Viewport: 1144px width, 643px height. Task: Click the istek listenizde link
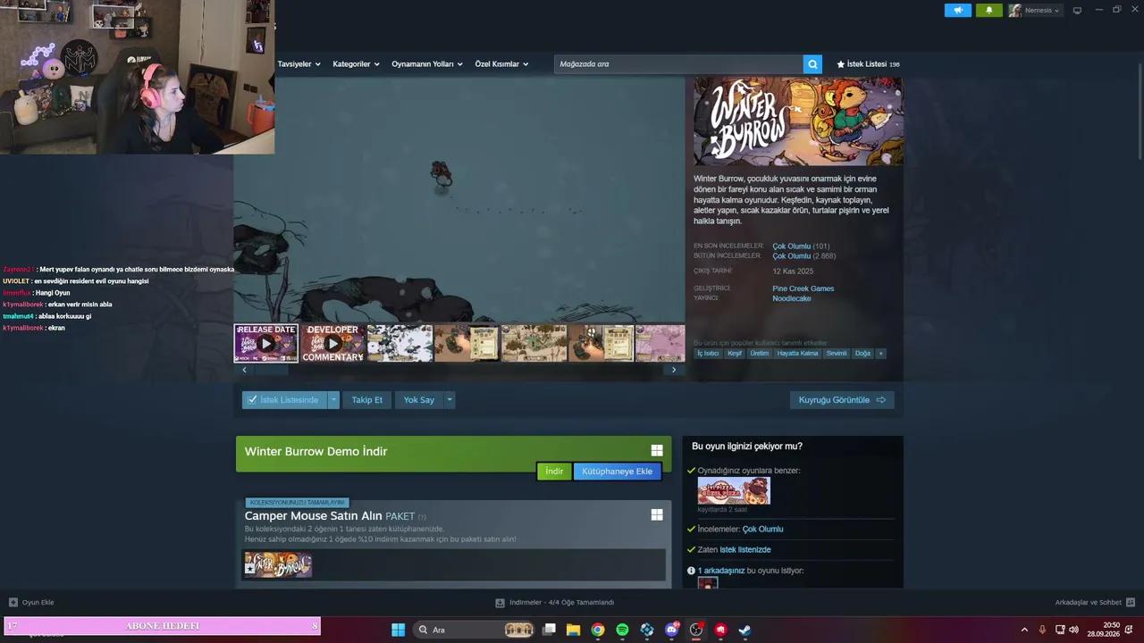(x=745, y=550)
